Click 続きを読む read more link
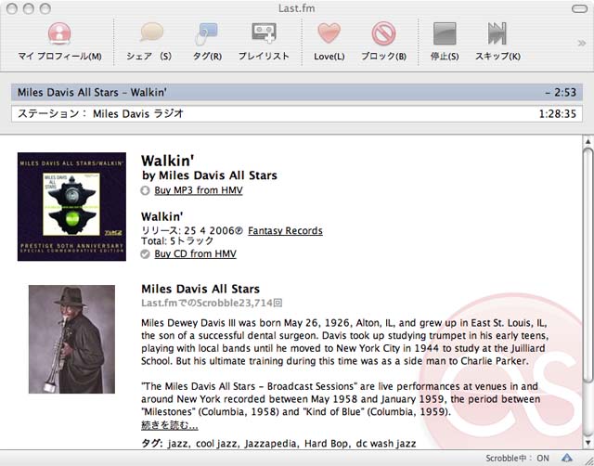Image resolution: width=594 pixels, height=466 pixels. click(170, 425)
